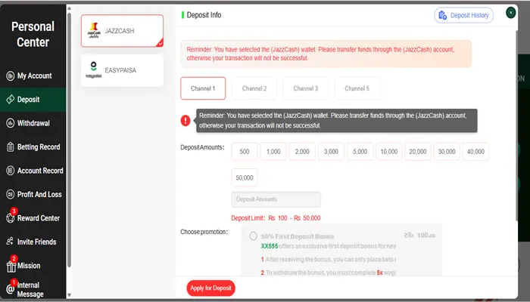Viewport: 530px width, 302px height.
Task: Click the Choose promotion label
Action: tap(204, 232)
